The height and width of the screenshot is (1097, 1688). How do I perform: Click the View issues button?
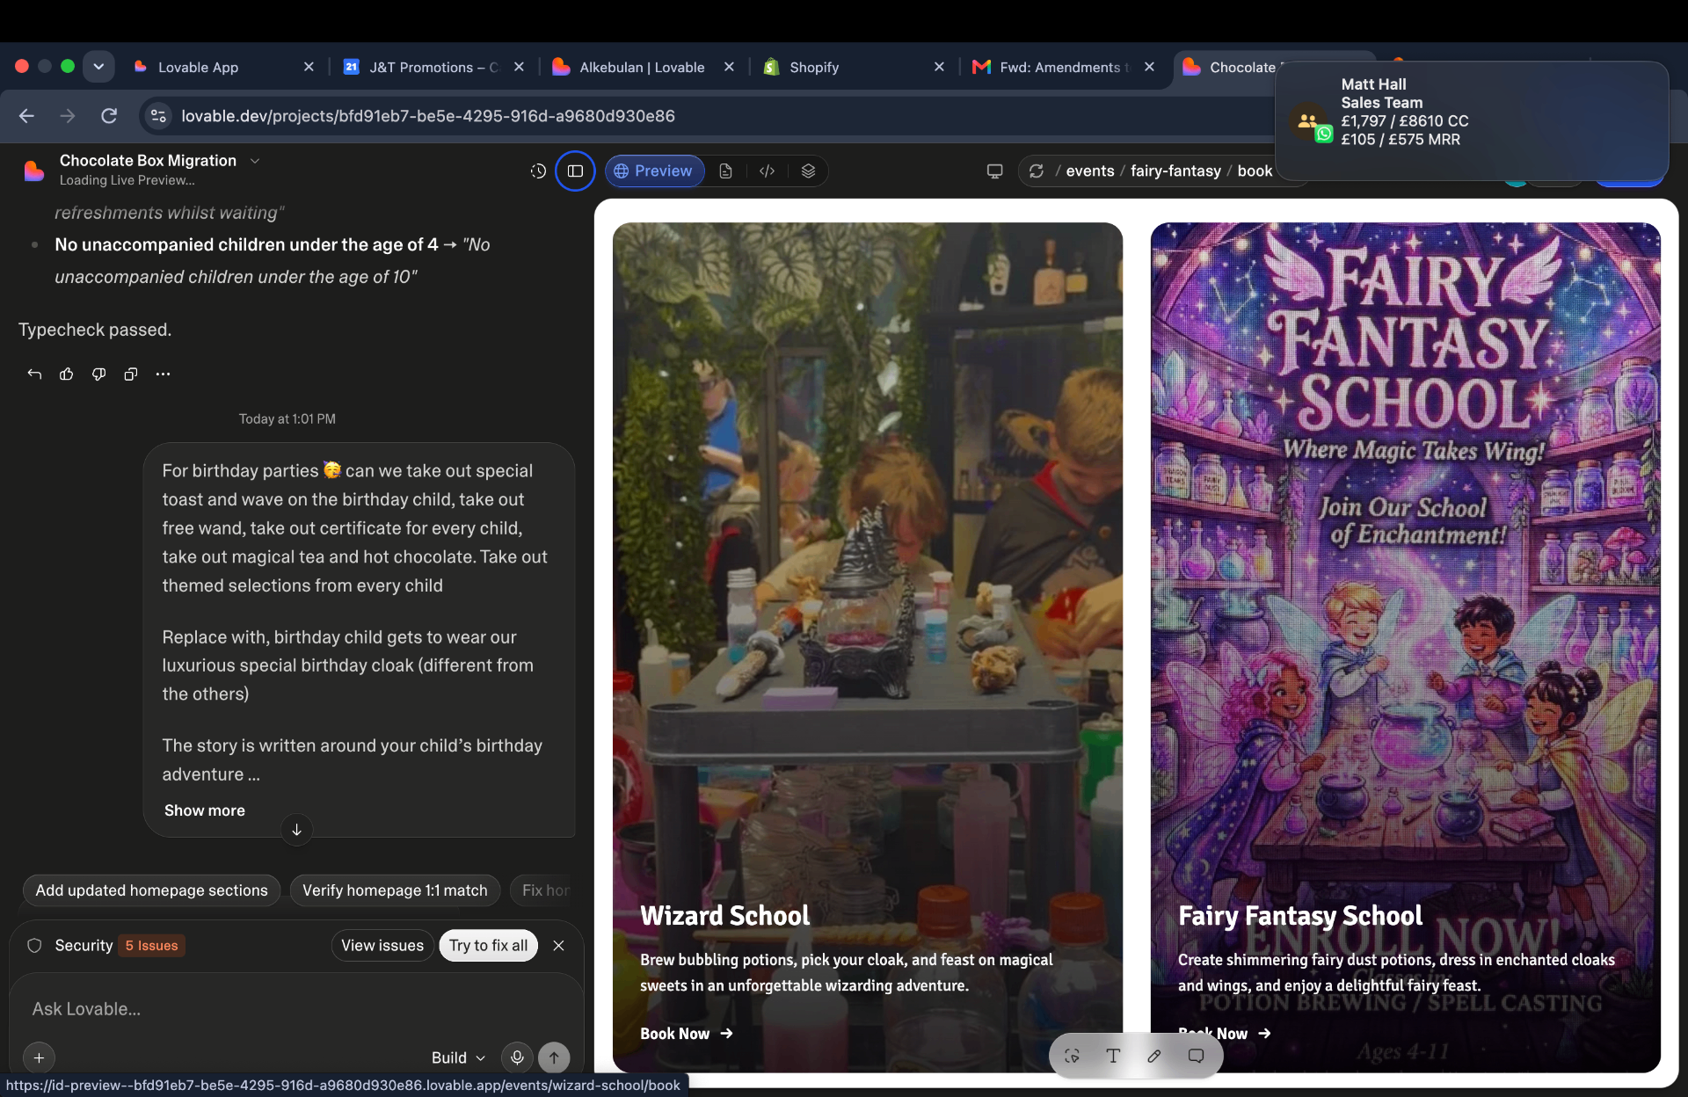coord(382,946)
